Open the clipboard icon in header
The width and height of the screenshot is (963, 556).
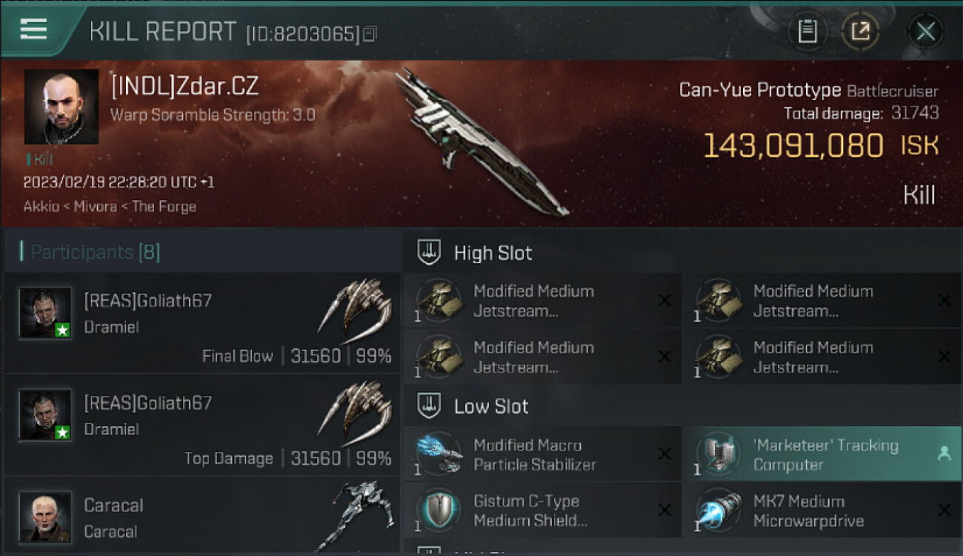807,31
